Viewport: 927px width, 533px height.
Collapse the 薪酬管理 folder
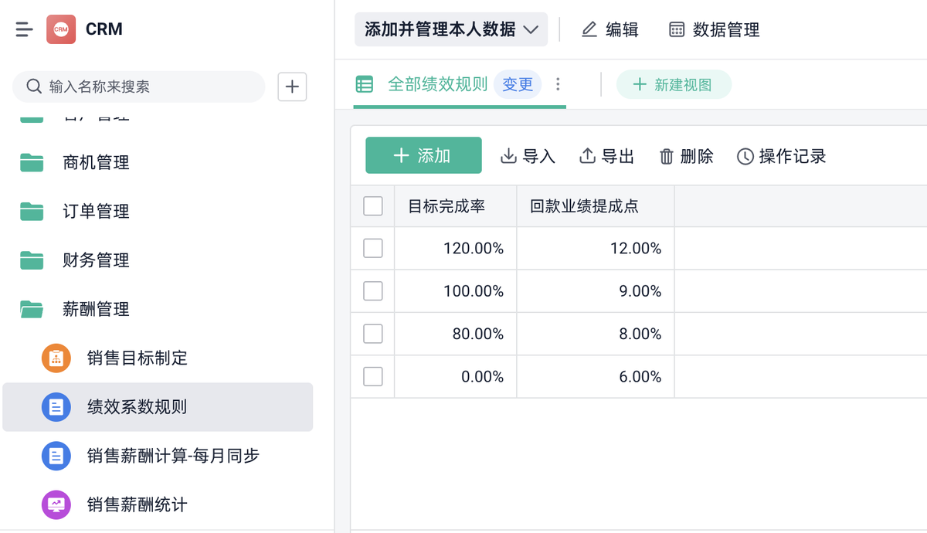point(32,309)
